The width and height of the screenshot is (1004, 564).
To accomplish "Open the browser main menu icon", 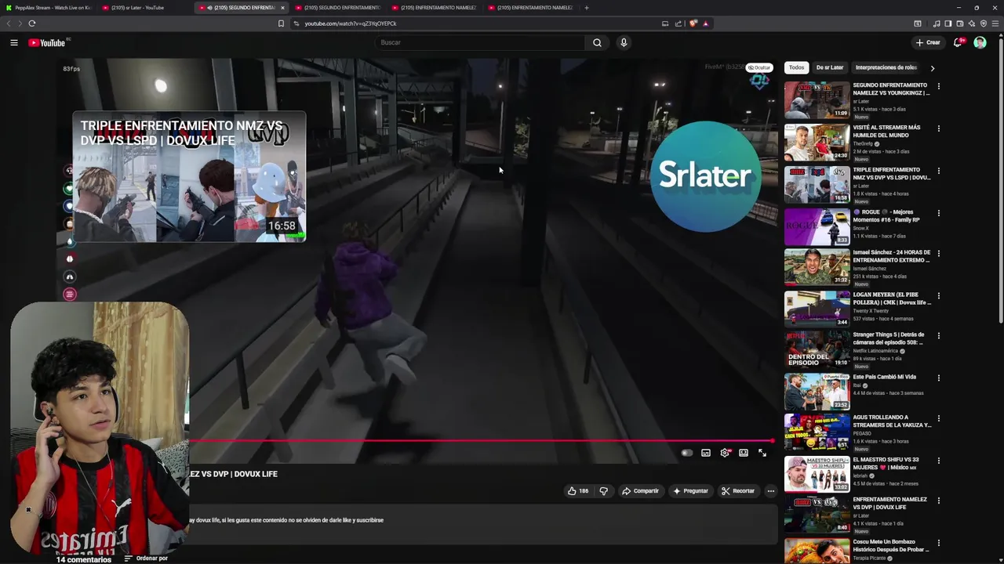I will tap(995, 23).
